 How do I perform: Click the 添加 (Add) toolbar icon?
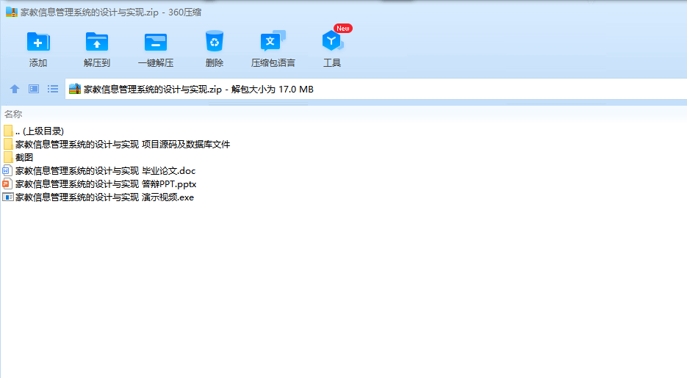click(x=38, y=42)
